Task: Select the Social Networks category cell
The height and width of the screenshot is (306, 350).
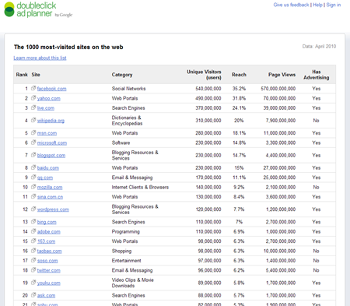Action: coord(128,89)
